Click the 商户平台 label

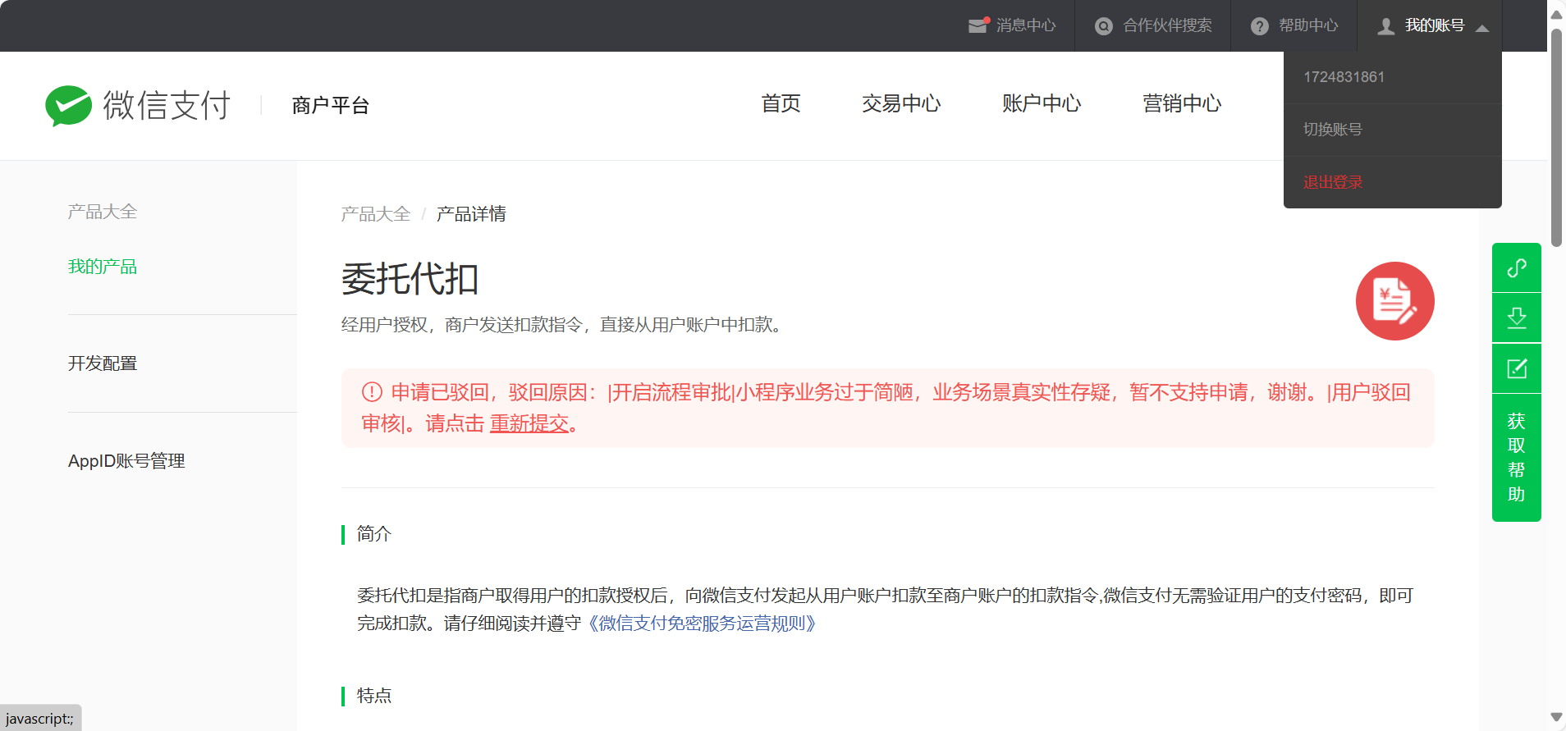coord(330,105)
